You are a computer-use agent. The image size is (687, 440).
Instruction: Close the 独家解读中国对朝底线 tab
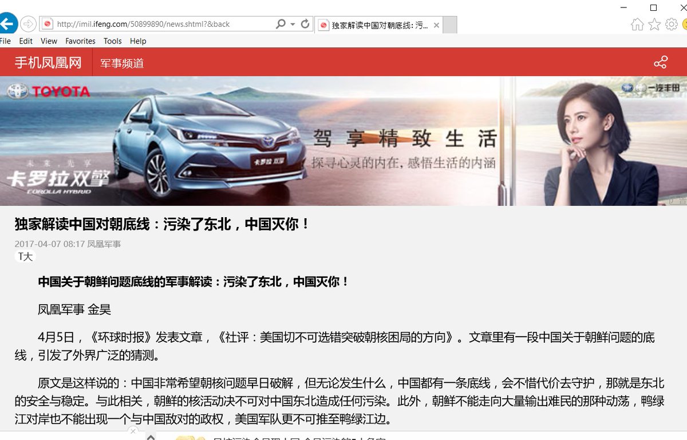click(x=437, y=25)
